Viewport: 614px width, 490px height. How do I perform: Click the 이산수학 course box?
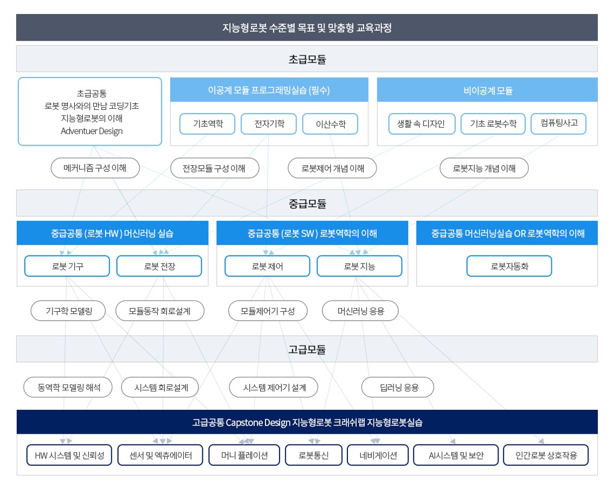pyautogui.click(x=330, y=124)
